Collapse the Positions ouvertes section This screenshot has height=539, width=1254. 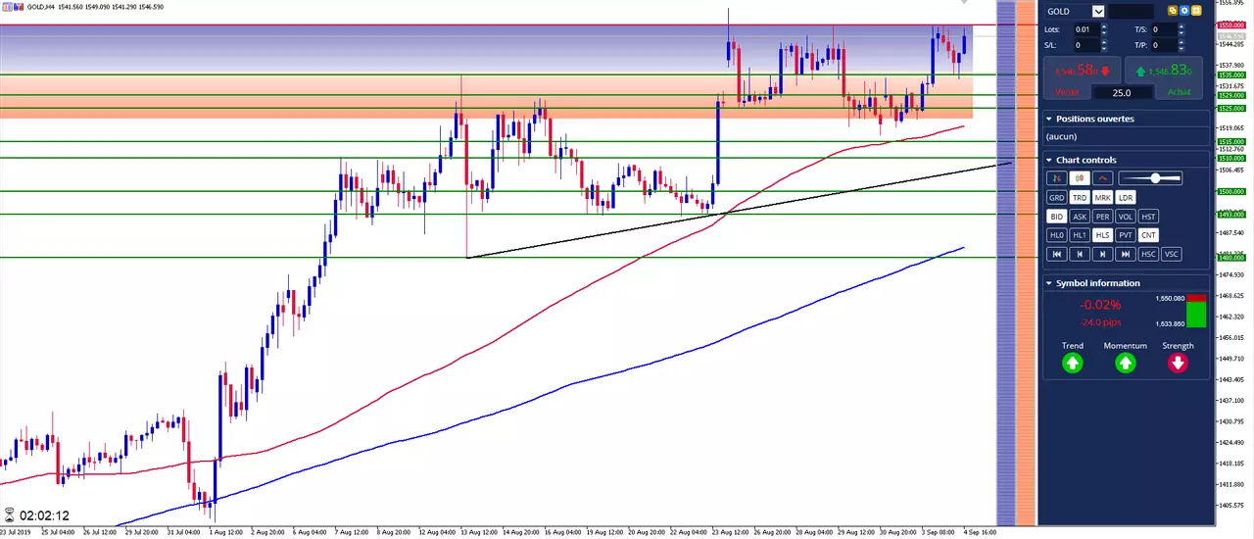(1048, 119)
